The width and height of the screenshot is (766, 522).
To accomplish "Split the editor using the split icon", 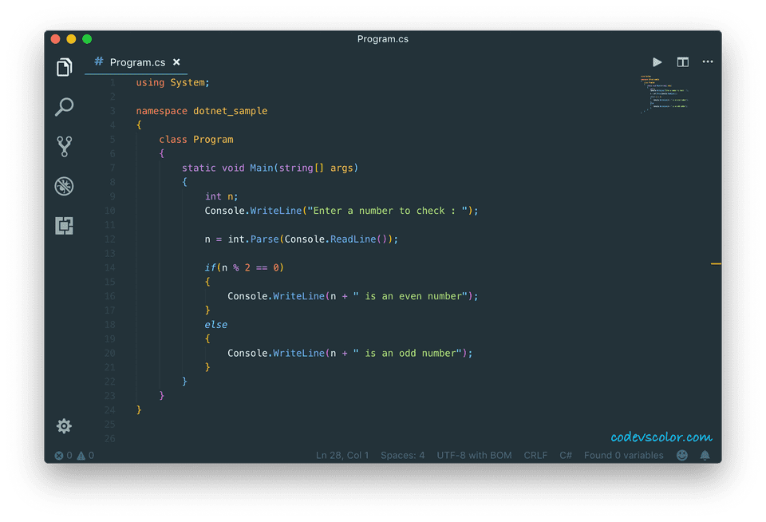I will (682, 61).
